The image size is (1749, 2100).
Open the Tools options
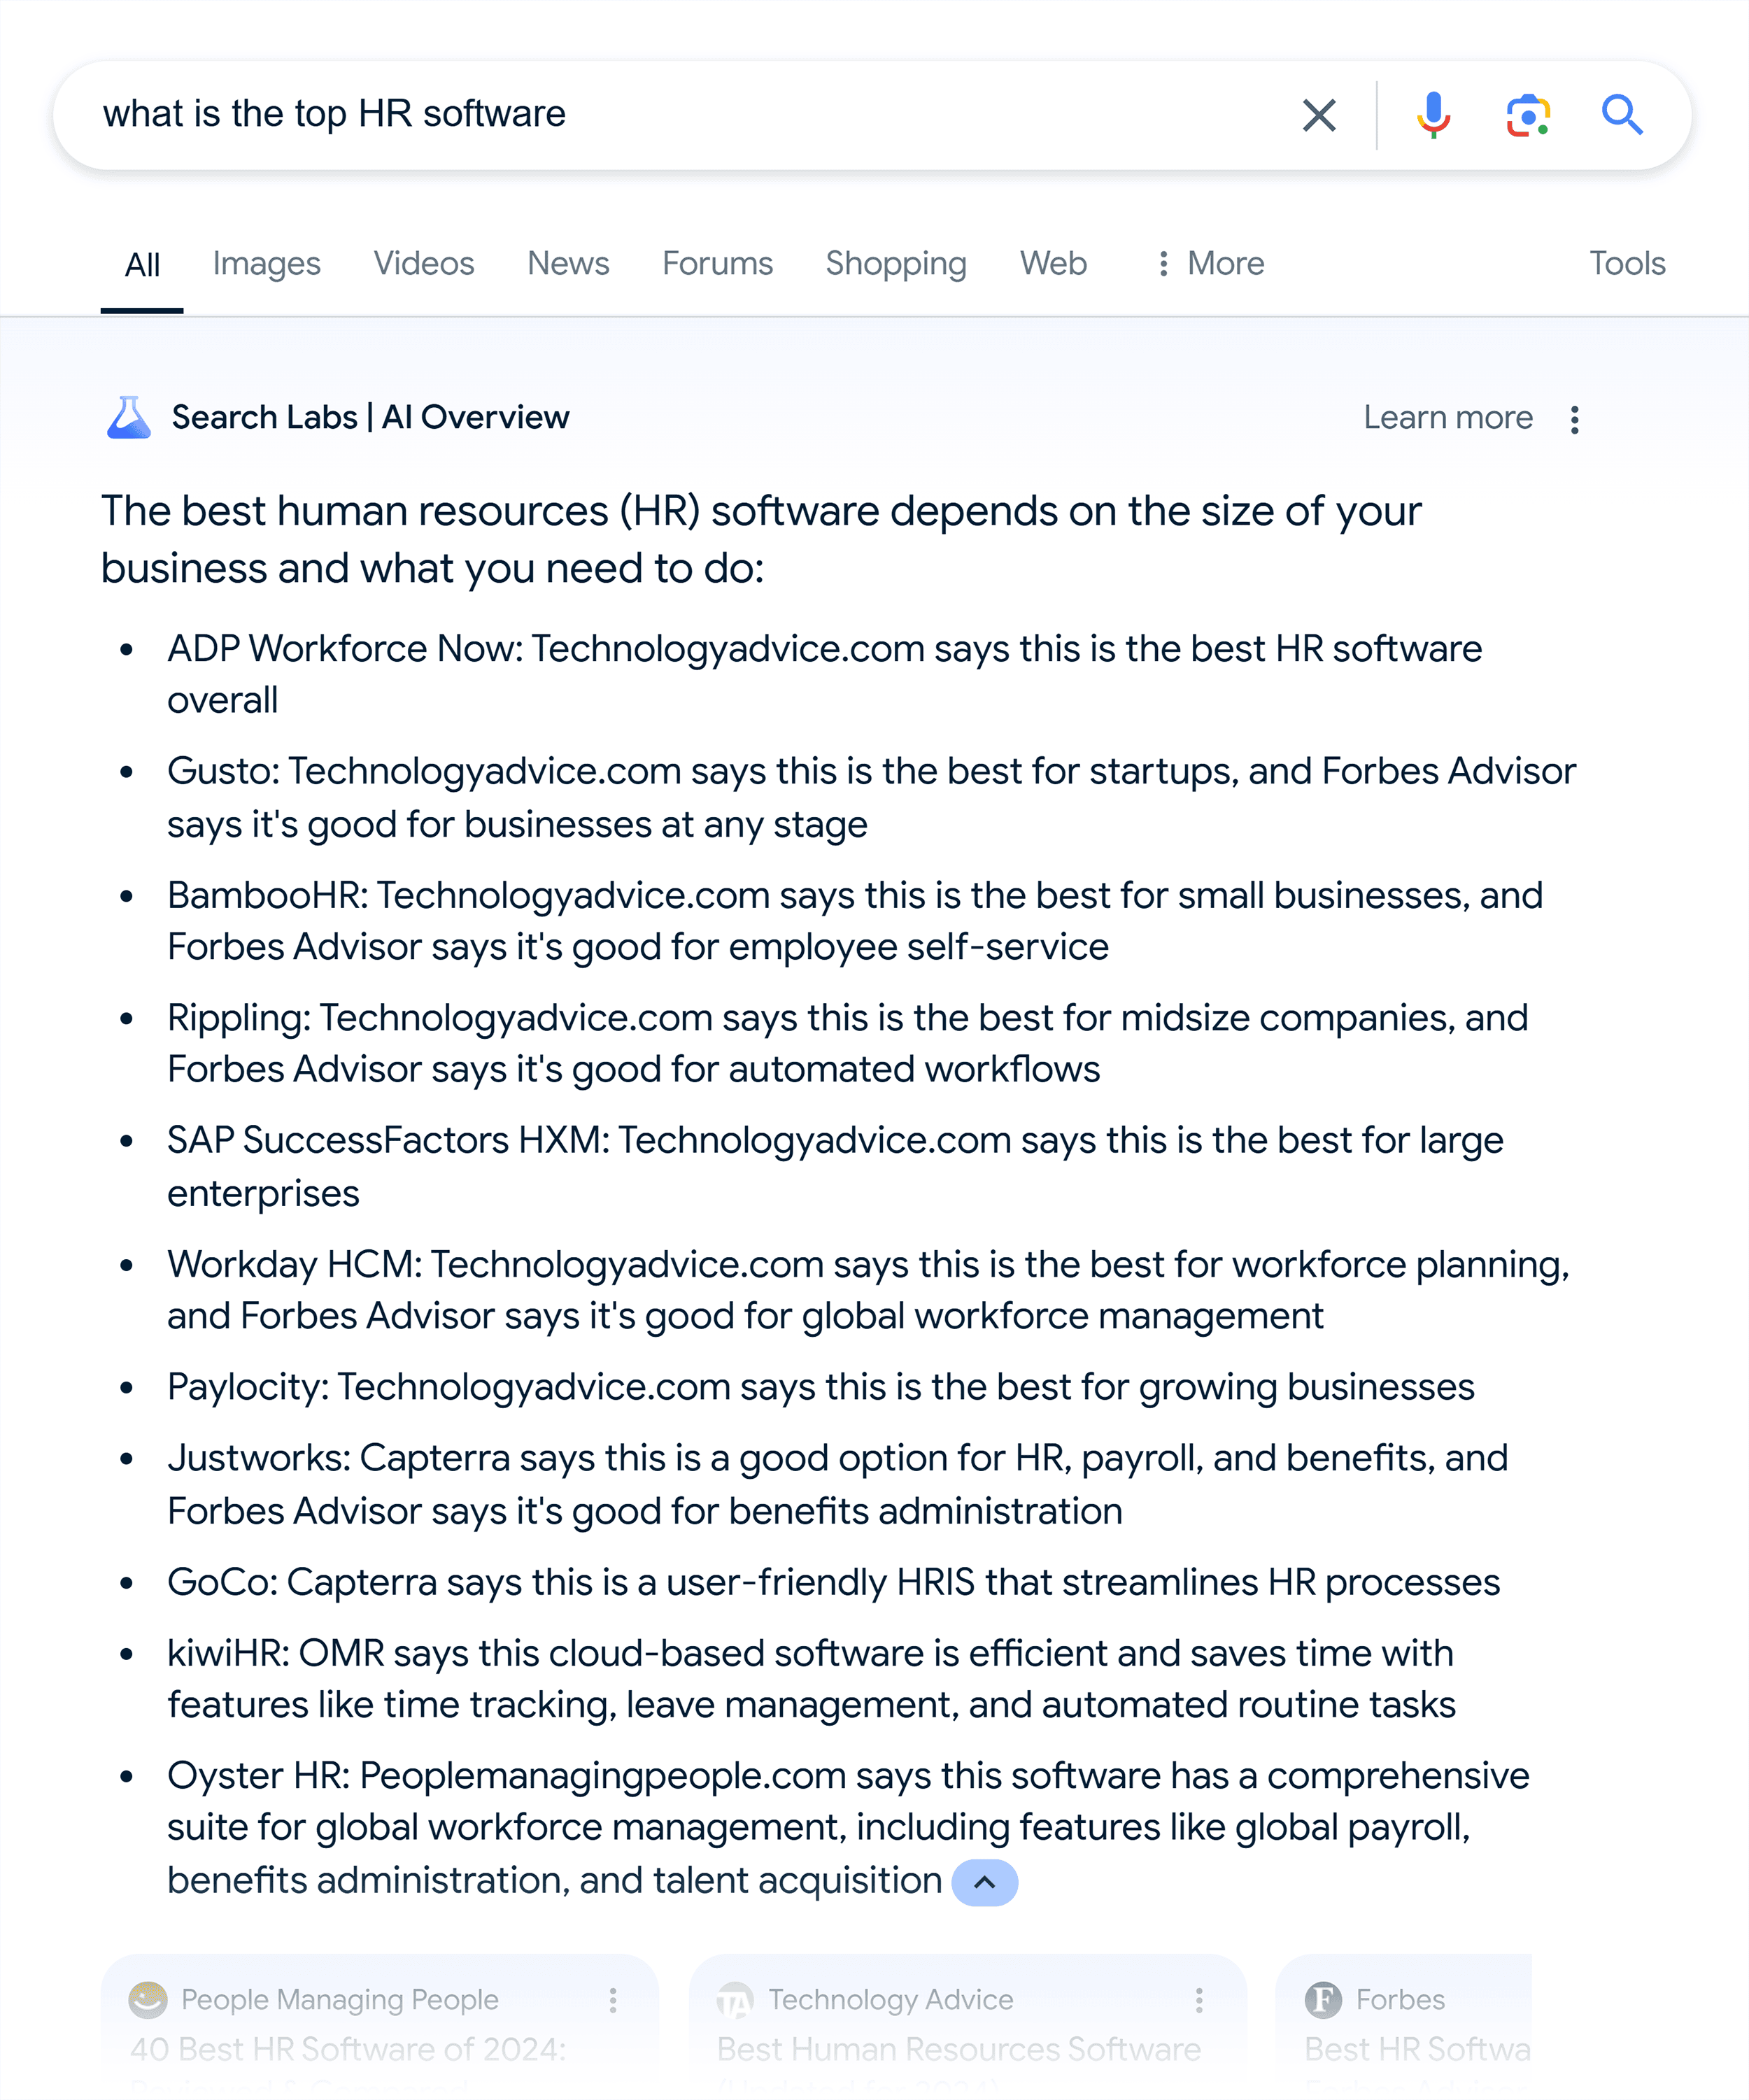click(1627, 263)
